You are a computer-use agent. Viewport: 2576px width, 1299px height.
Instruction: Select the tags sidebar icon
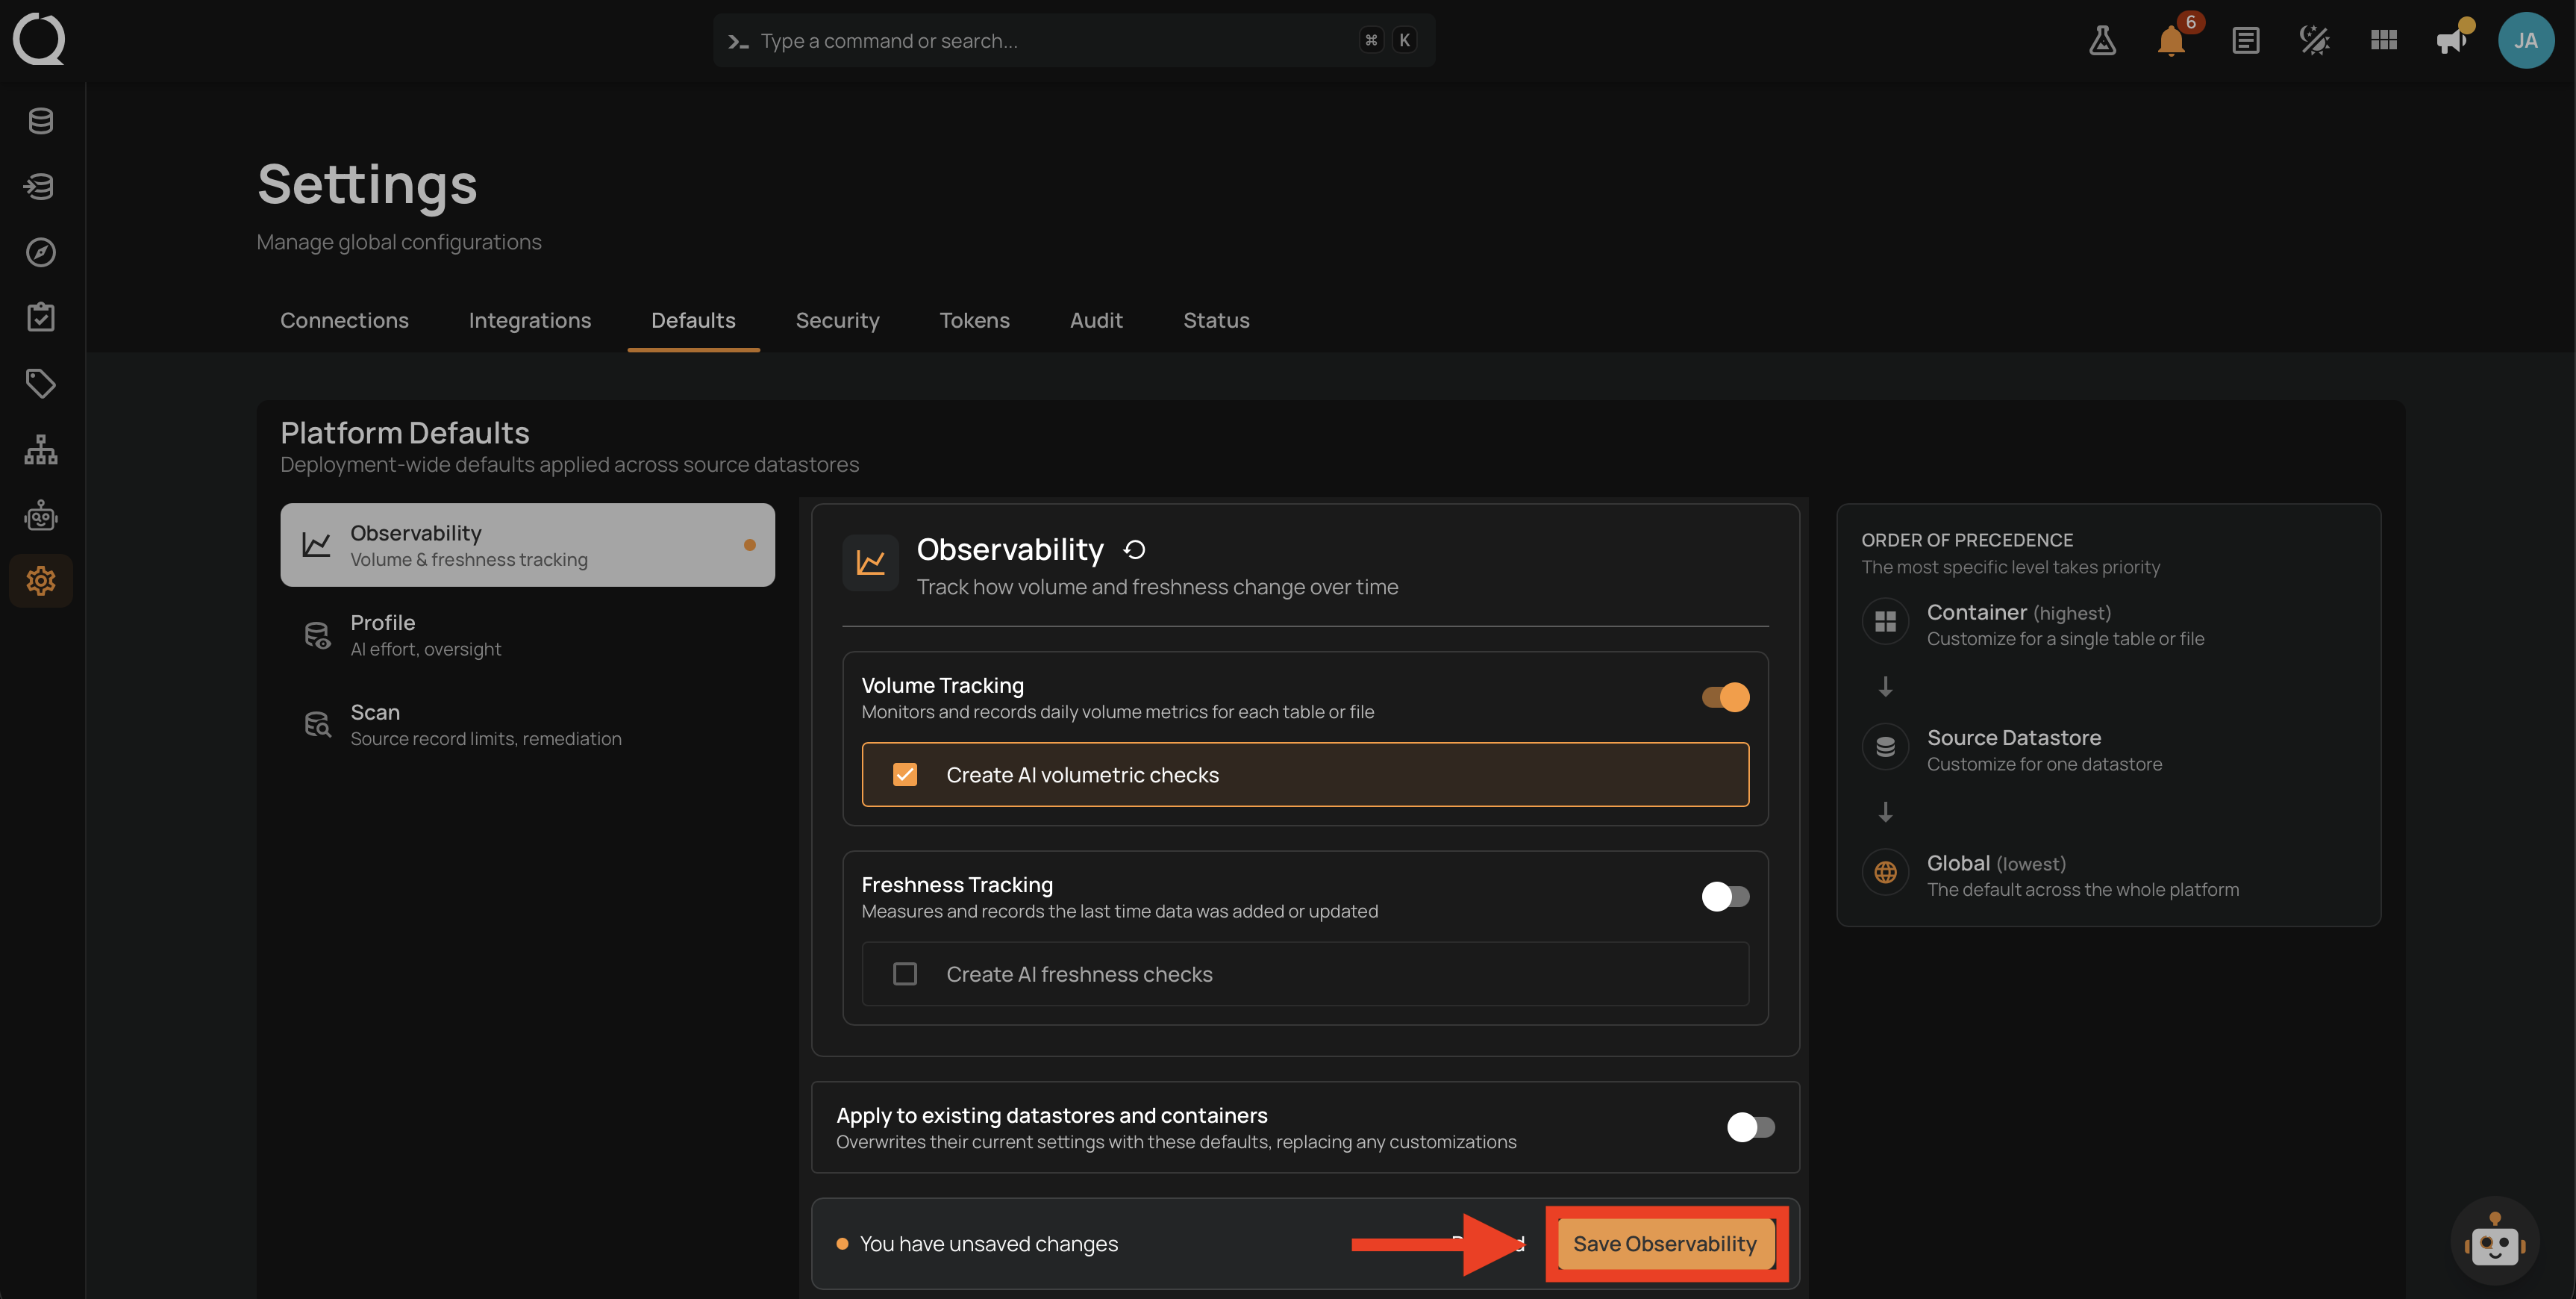pos(40,383)
